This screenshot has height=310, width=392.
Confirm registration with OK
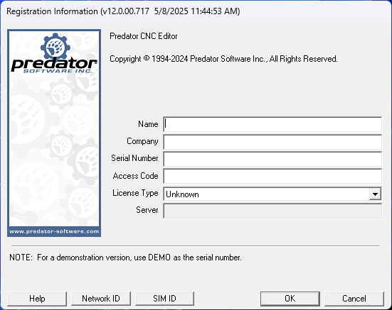(x=290, y=299)
